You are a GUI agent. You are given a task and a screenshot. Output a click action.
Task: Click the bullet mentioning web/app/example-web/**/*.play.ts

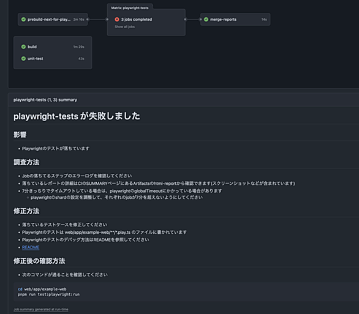pos(104,233)
